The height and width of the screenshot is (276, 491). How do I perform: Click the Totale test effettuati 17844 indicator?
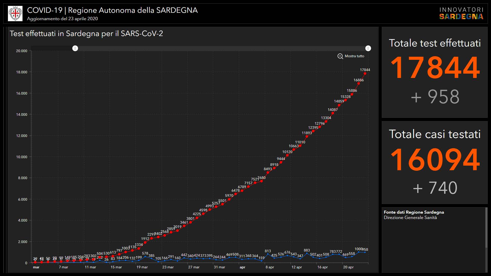click(x=434, y=67)
